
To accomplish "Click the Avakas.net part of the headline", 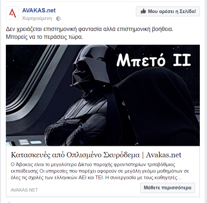I will 164,155.
